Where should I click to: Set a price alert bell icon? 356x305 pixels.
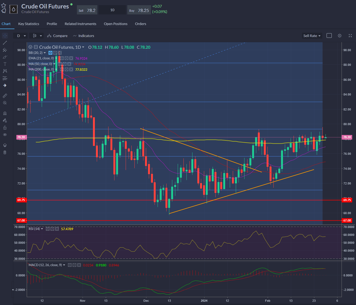click(4, 11)
